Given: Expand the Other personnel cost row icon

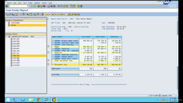Looking at the screenshot, I should coord(48,60).
